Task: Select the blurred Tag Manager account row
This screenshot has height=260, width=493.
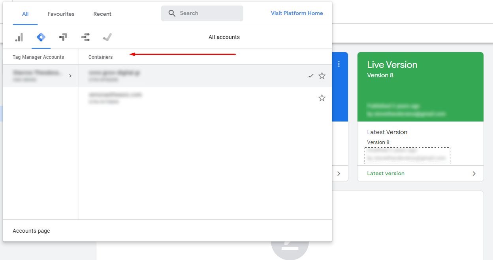Action: tap(41, 76)
